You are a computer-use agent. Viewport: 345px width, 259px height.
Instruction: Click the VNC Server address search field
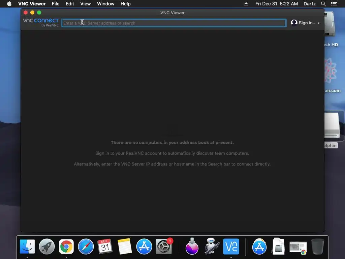[x=174, y=23]
